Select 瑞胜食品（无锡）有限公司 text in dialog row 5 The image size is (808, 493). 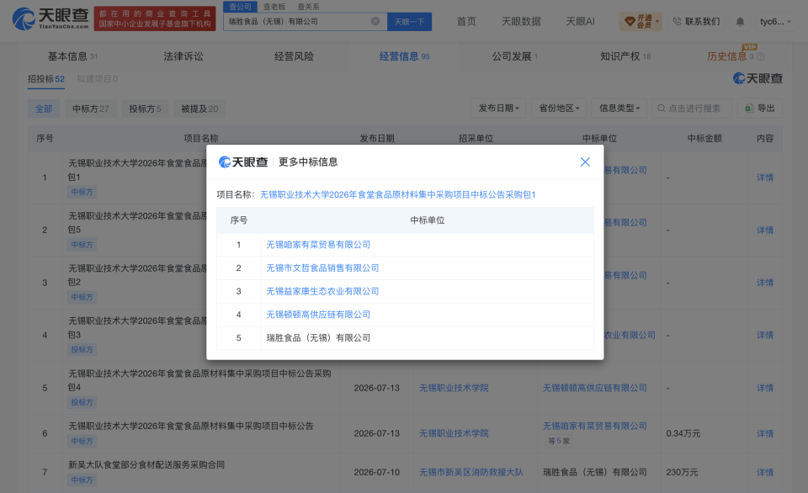[318, 338]
